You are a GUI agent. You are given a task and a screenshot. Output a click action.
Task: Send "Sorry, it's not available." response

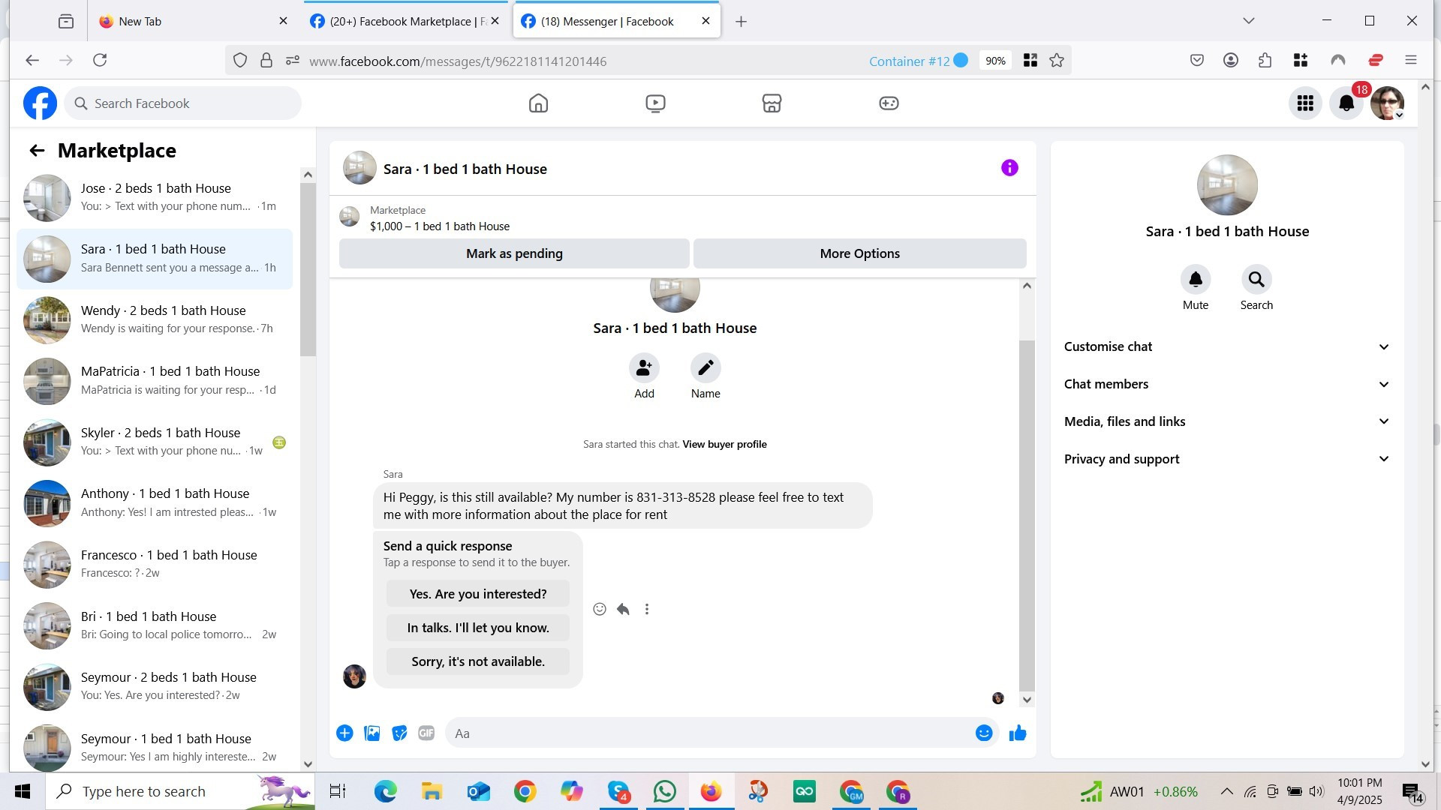[478, 661]
